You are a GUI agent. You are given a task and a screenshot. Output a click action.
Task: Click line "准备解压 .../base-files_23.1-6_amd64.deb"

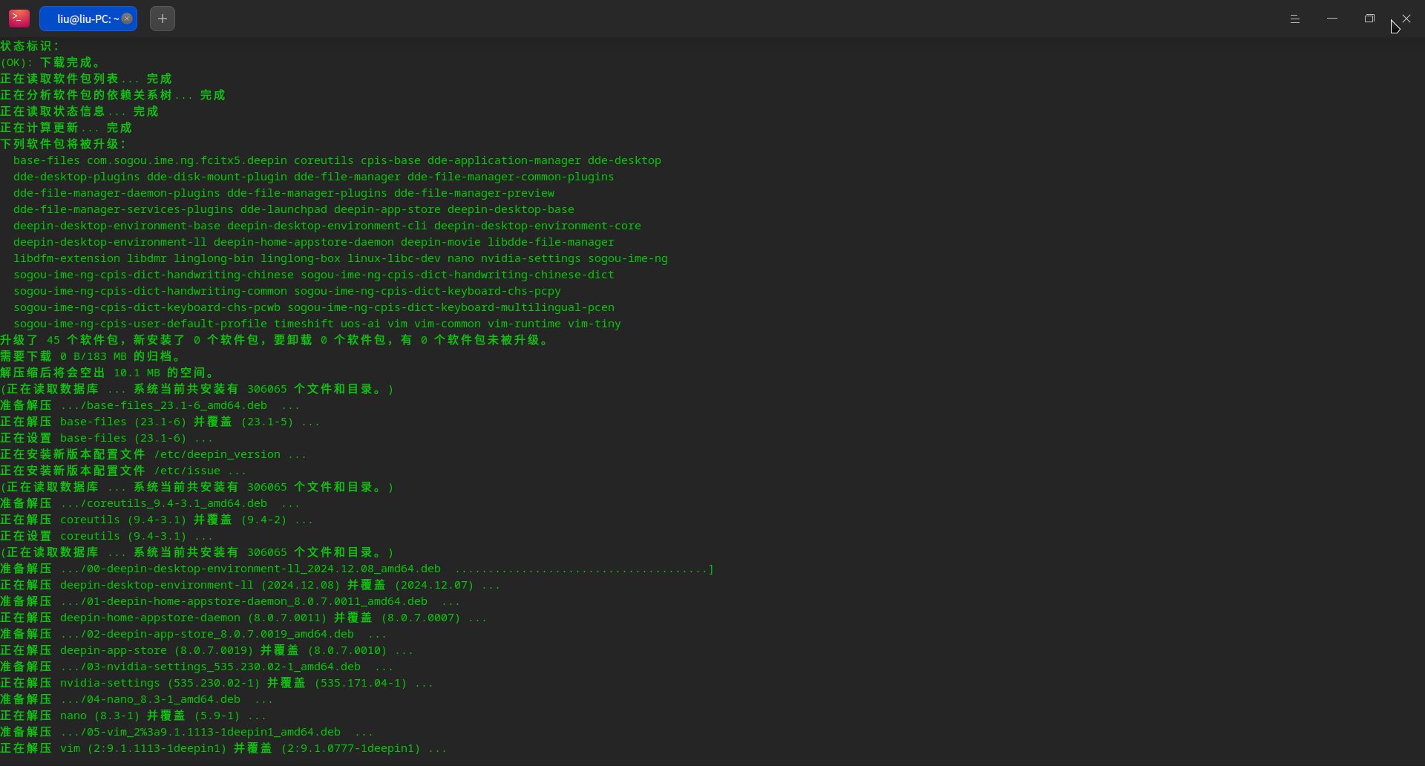[x=150, y=405]
